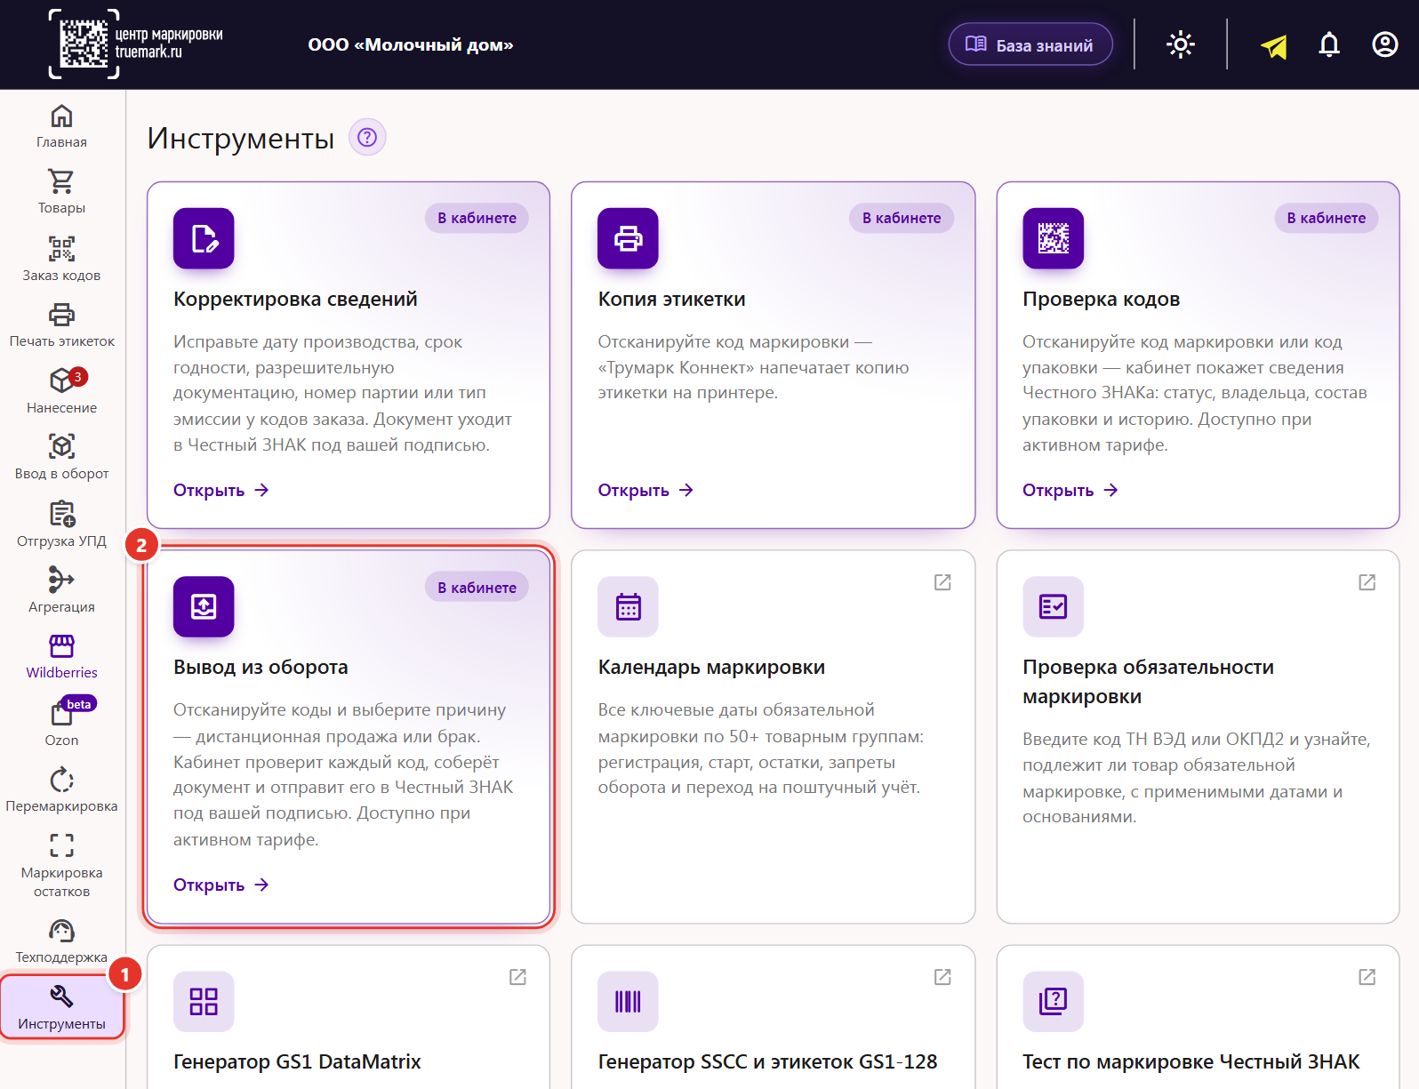The width and height of the screenshot is (1419, 1089).
Task: Open the Ozon beta section
Action: pos(61,723)
